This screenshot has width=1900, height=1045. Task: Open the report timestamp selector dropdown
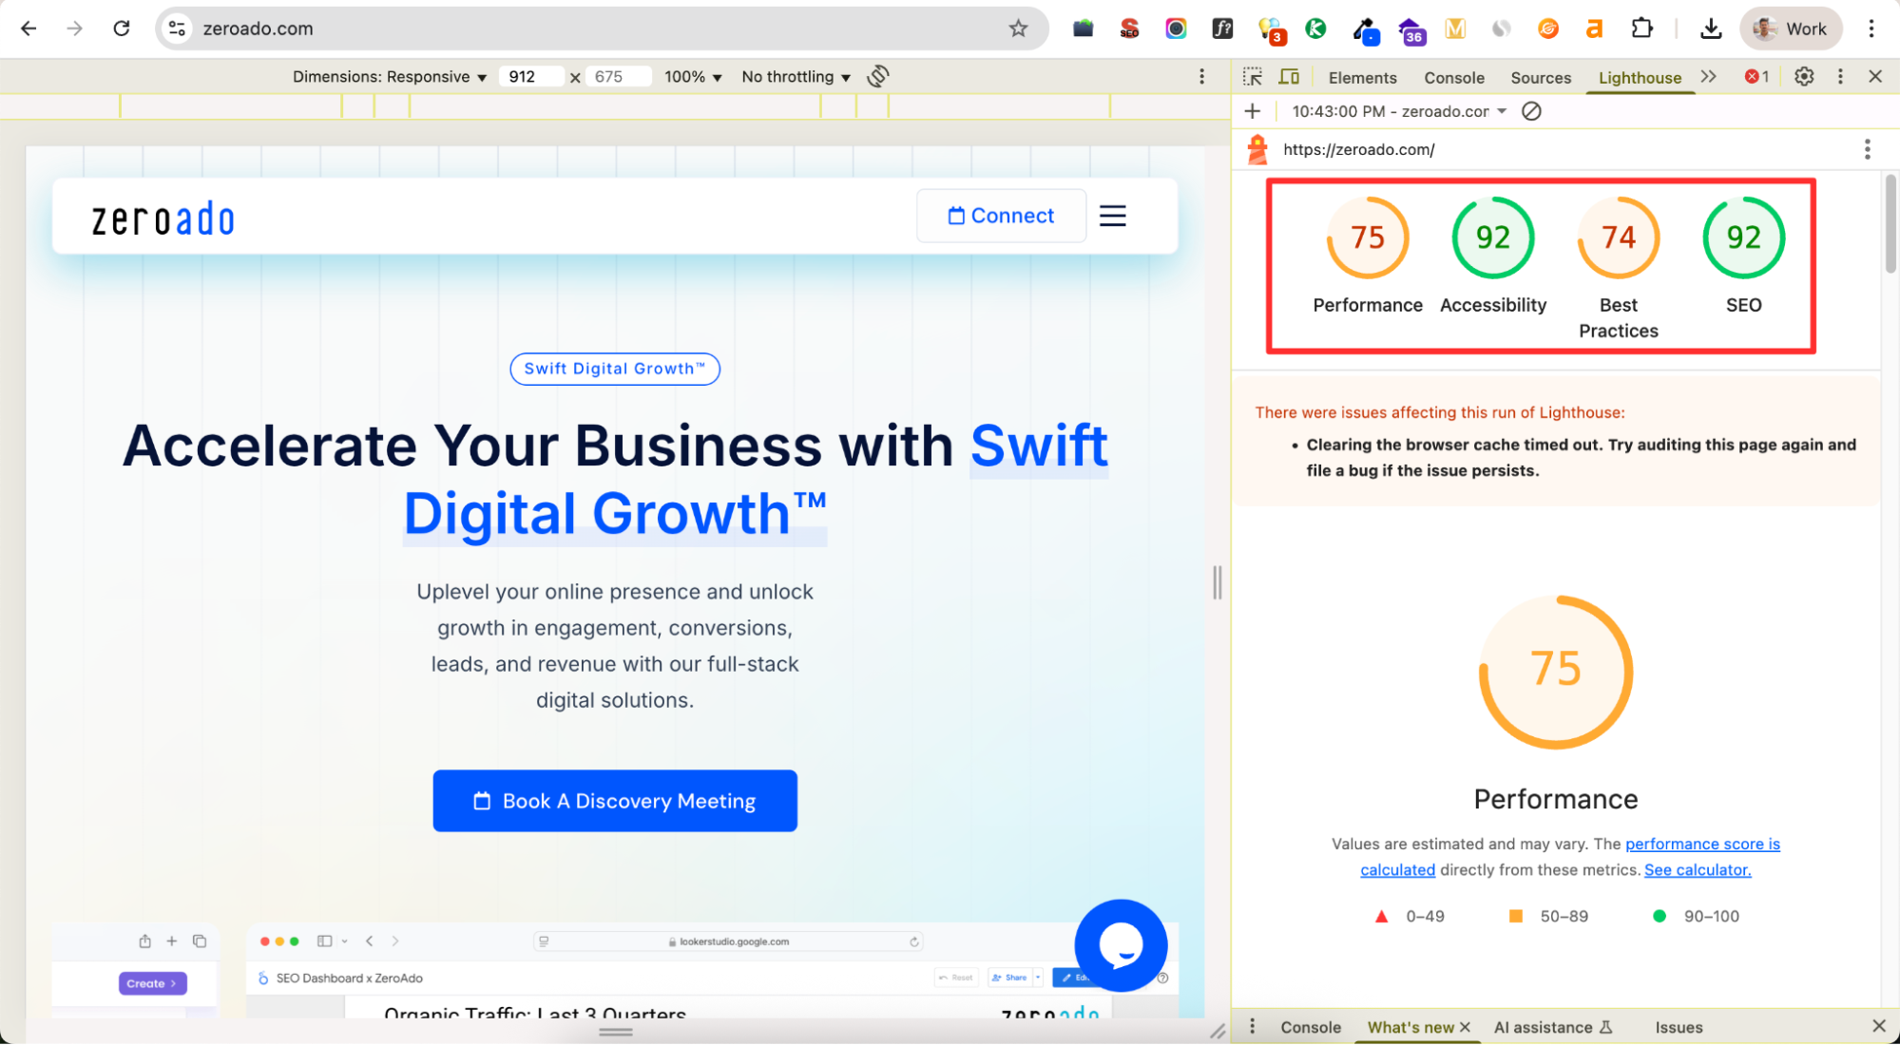coord(1399,111)
